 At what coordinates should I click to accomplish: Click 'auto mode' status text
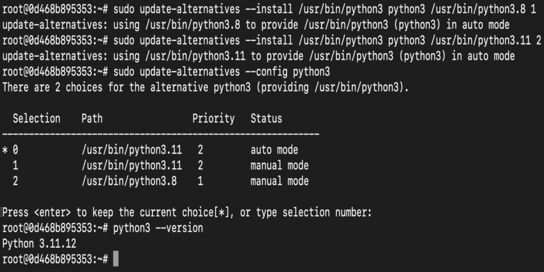pos(275,150)
